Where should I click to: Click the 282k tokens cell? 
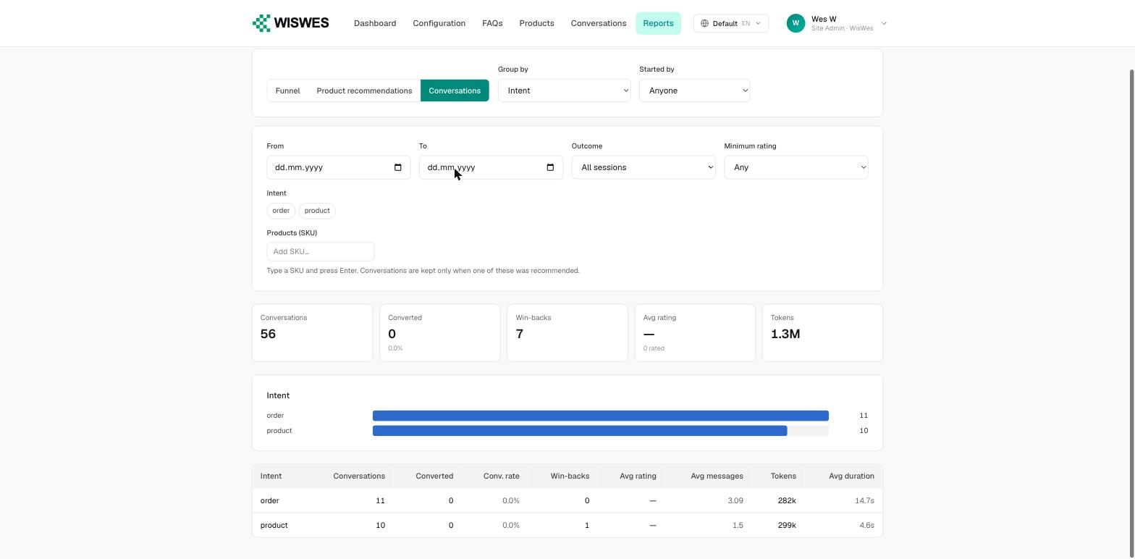(787, 500)
